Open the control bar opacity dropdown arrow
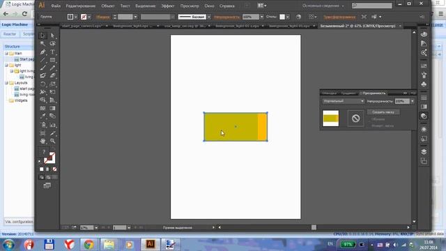Image resolution: width=446 pixels, height=251 pixels. pos(262,17)
